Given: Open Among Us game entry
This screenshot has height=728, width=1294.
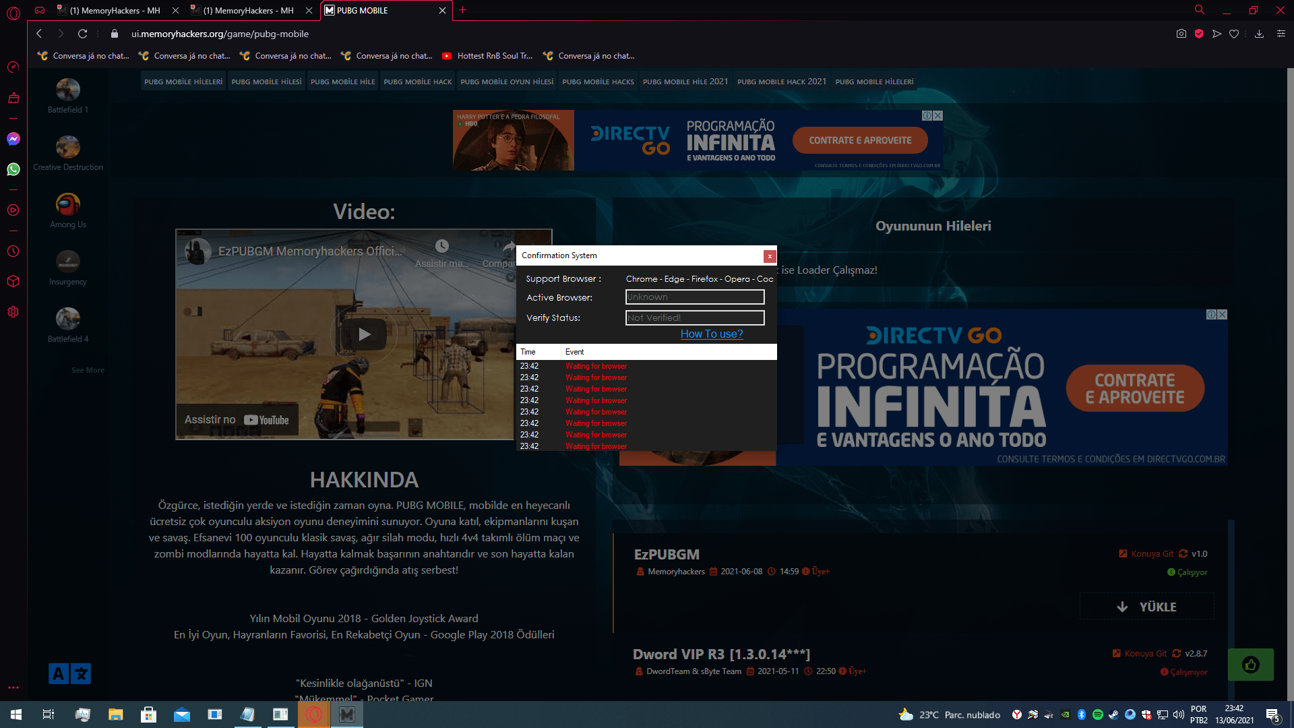Looking at the screenshot, I should (68, 211).
